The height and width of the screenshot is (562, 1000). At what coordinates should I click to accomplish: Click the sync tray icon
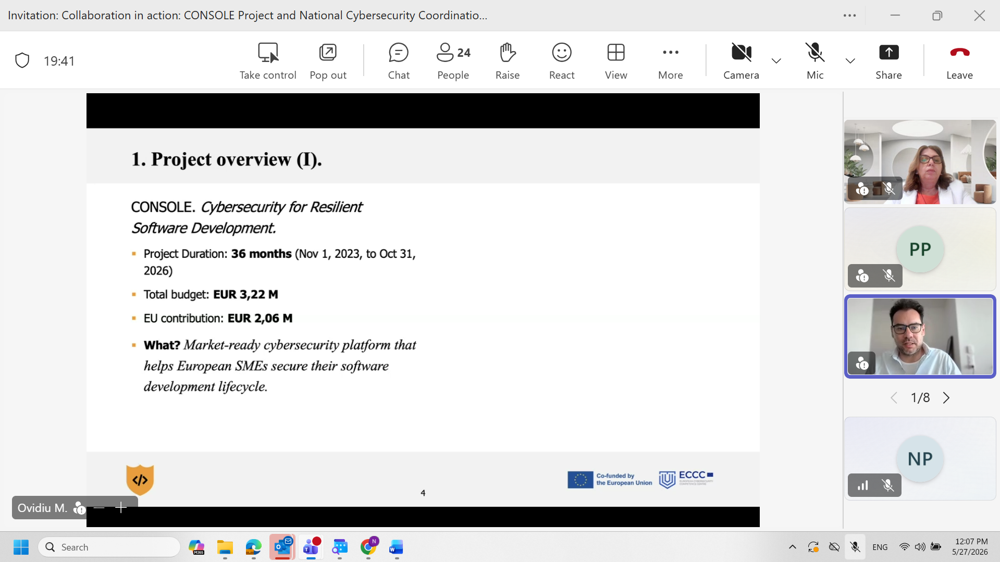tap(813, 547)
